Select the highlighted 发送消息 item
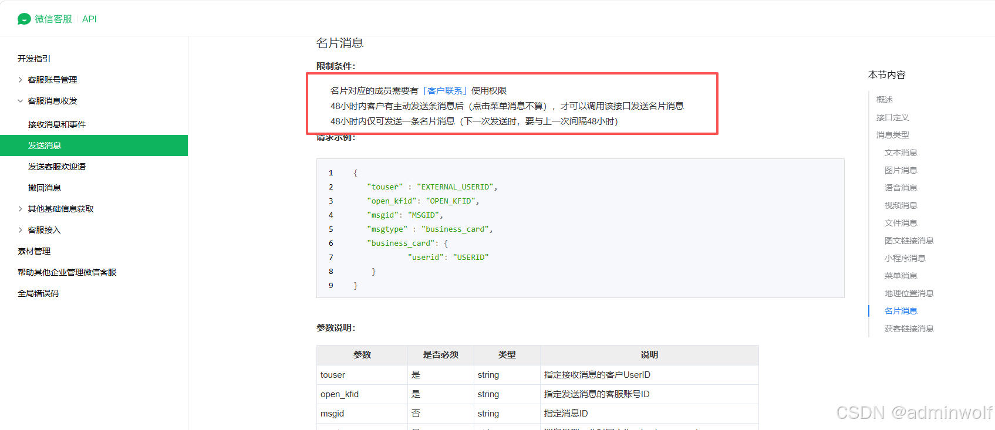The width and height of the screenshot is (995, 430). [94, 145]
